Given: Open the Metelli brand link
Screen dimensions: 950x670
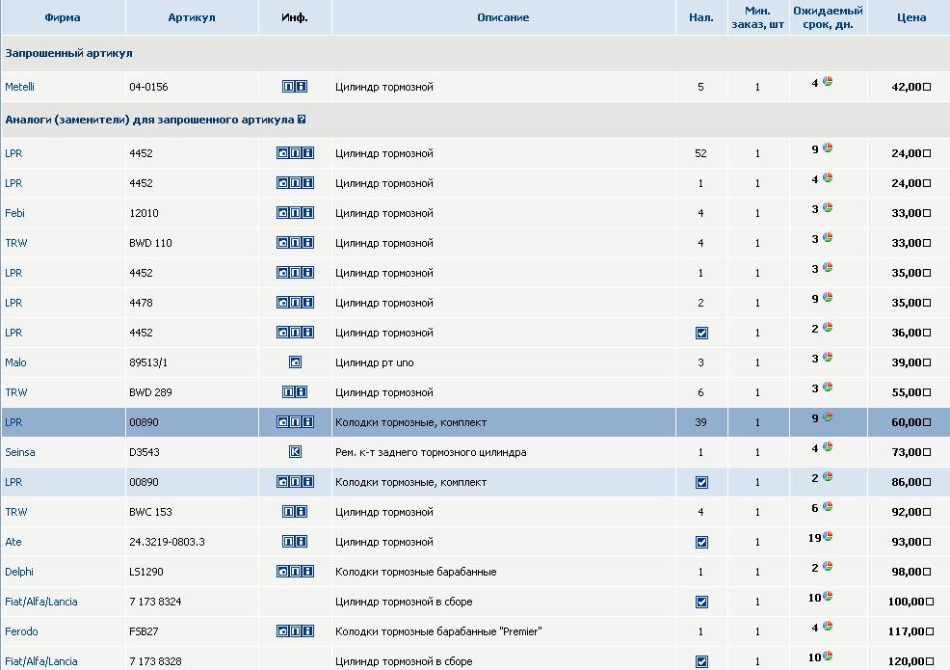Looking at the screenshot, I should [x=19, y=87].
